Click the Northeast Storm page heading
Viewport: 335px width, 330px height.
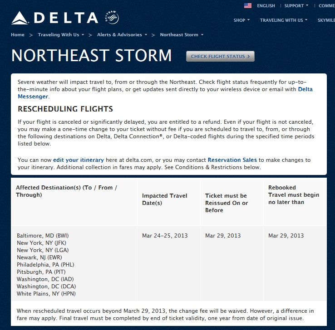point(92,56)
